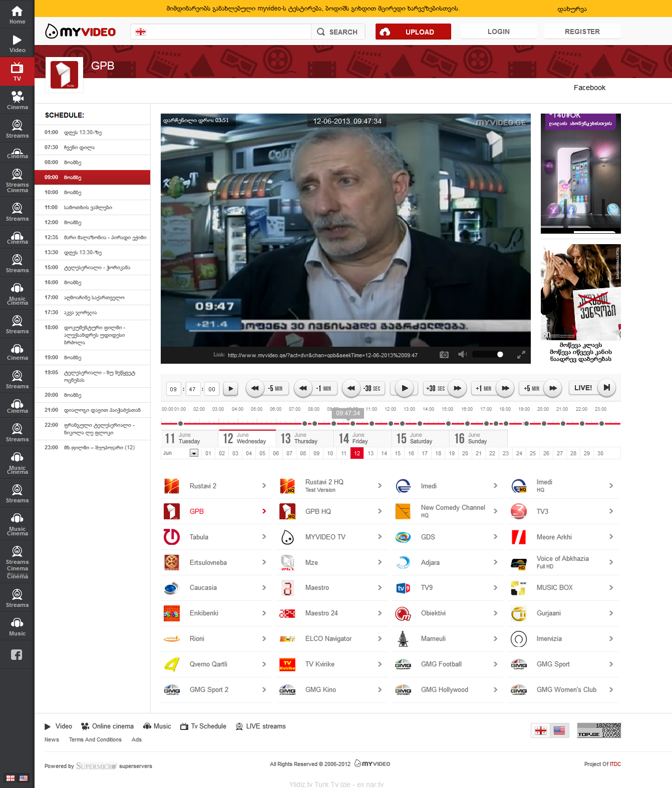The height and width of the screenshot is (788, 672).
Task: Play from the entered time
Action: point(230,389)
